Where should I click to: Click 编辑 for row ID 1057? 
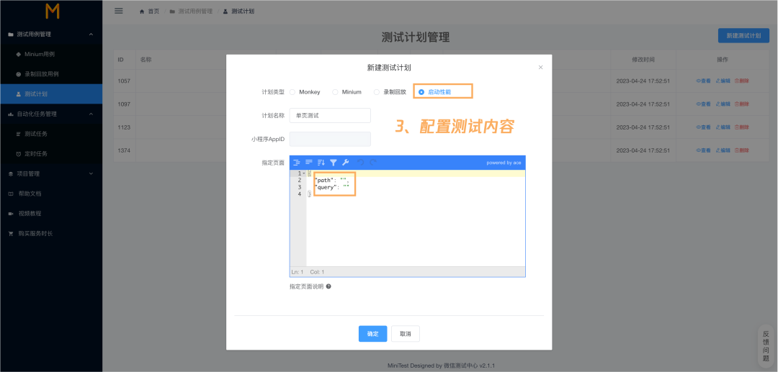point(723,81)
